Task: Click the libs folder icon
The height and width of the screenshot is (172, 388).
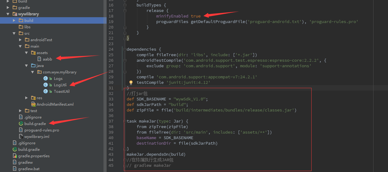Action: [21, 27]
